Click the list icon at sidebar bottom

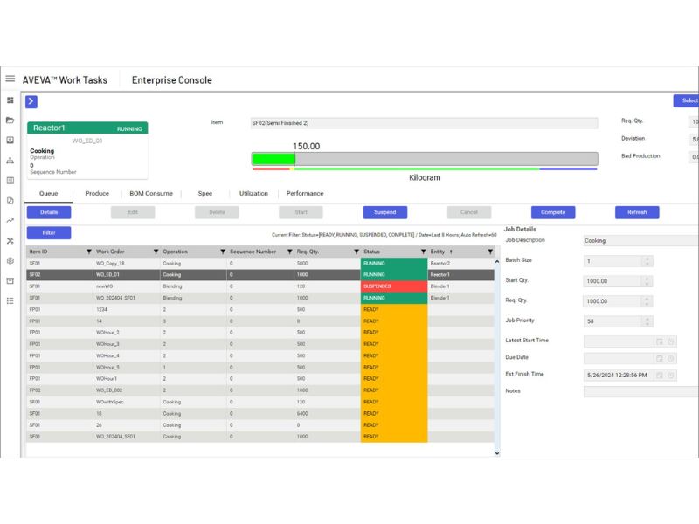[x=10, y=301]
